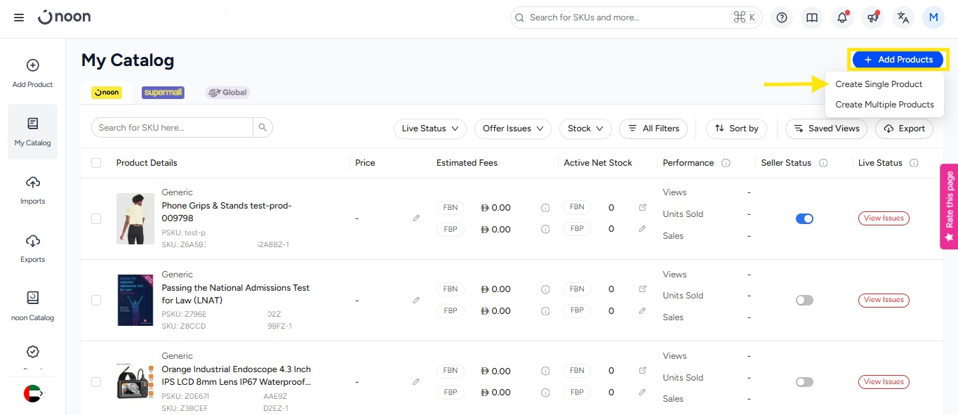Click the help question mark icon

coord(782,18)
